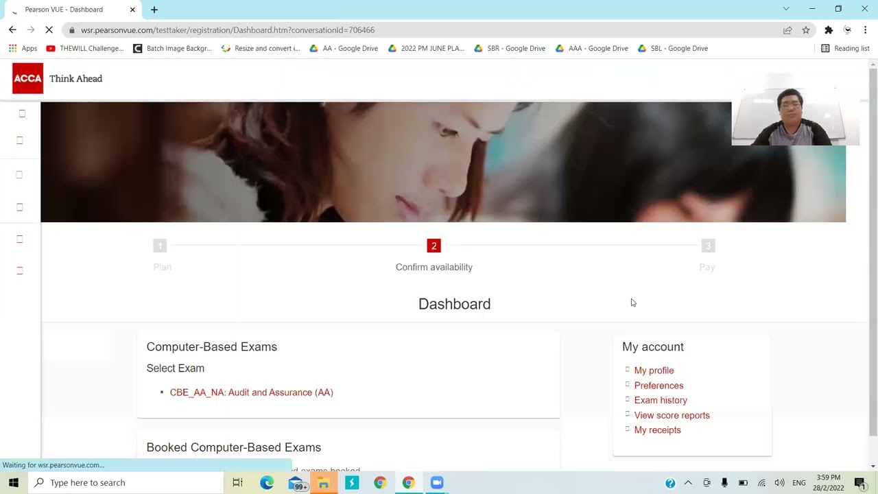Open Preferences link
The height and width of the screenshot is (494, 878).
pos(658,386)
